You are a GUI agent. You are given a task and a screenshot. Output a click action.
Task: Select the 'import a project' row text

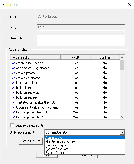(x=26, y=83)
